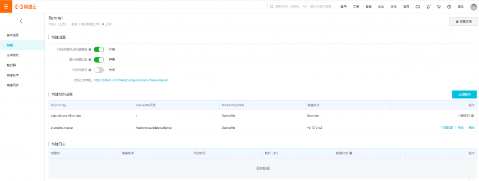The height and width of the screenshot is (181, 479).
Task: Show info icon next to 内置规则
Action: tap(472, 116)
